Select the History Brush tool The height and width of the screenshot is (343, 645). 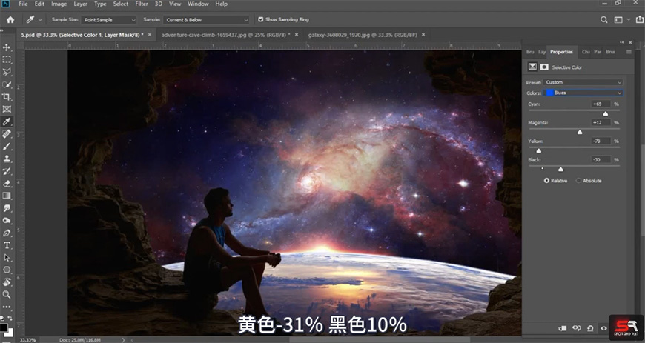[7, 171]
